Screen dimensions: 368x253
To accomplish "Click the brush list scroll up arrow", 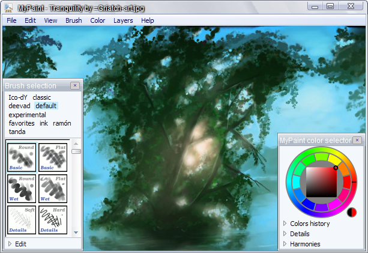I will tap(76, 143).
